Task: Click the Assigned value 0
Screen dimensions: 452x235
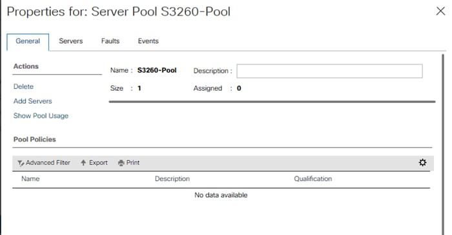Action: click(239, 88)
